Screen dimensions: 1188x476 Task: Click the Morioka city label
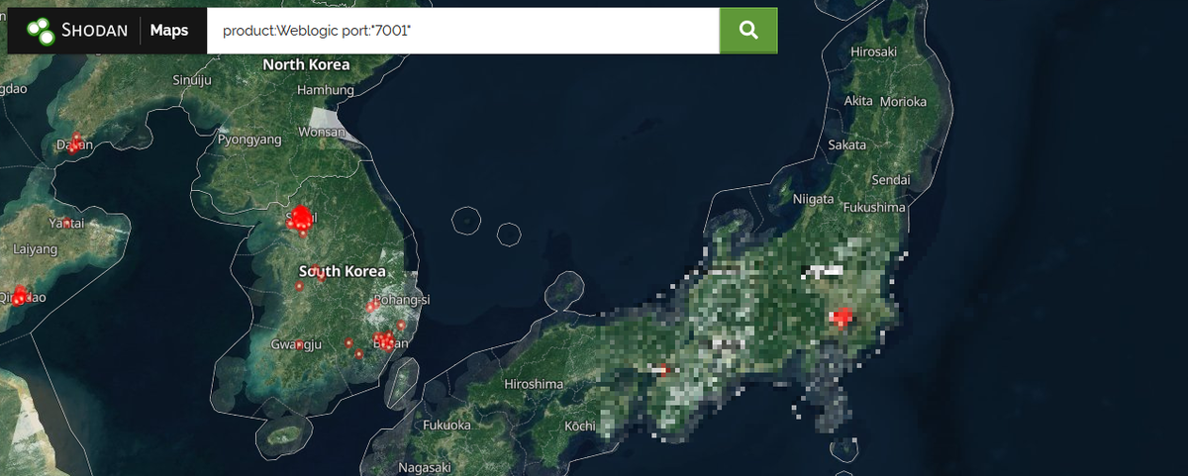coord(903,101)
